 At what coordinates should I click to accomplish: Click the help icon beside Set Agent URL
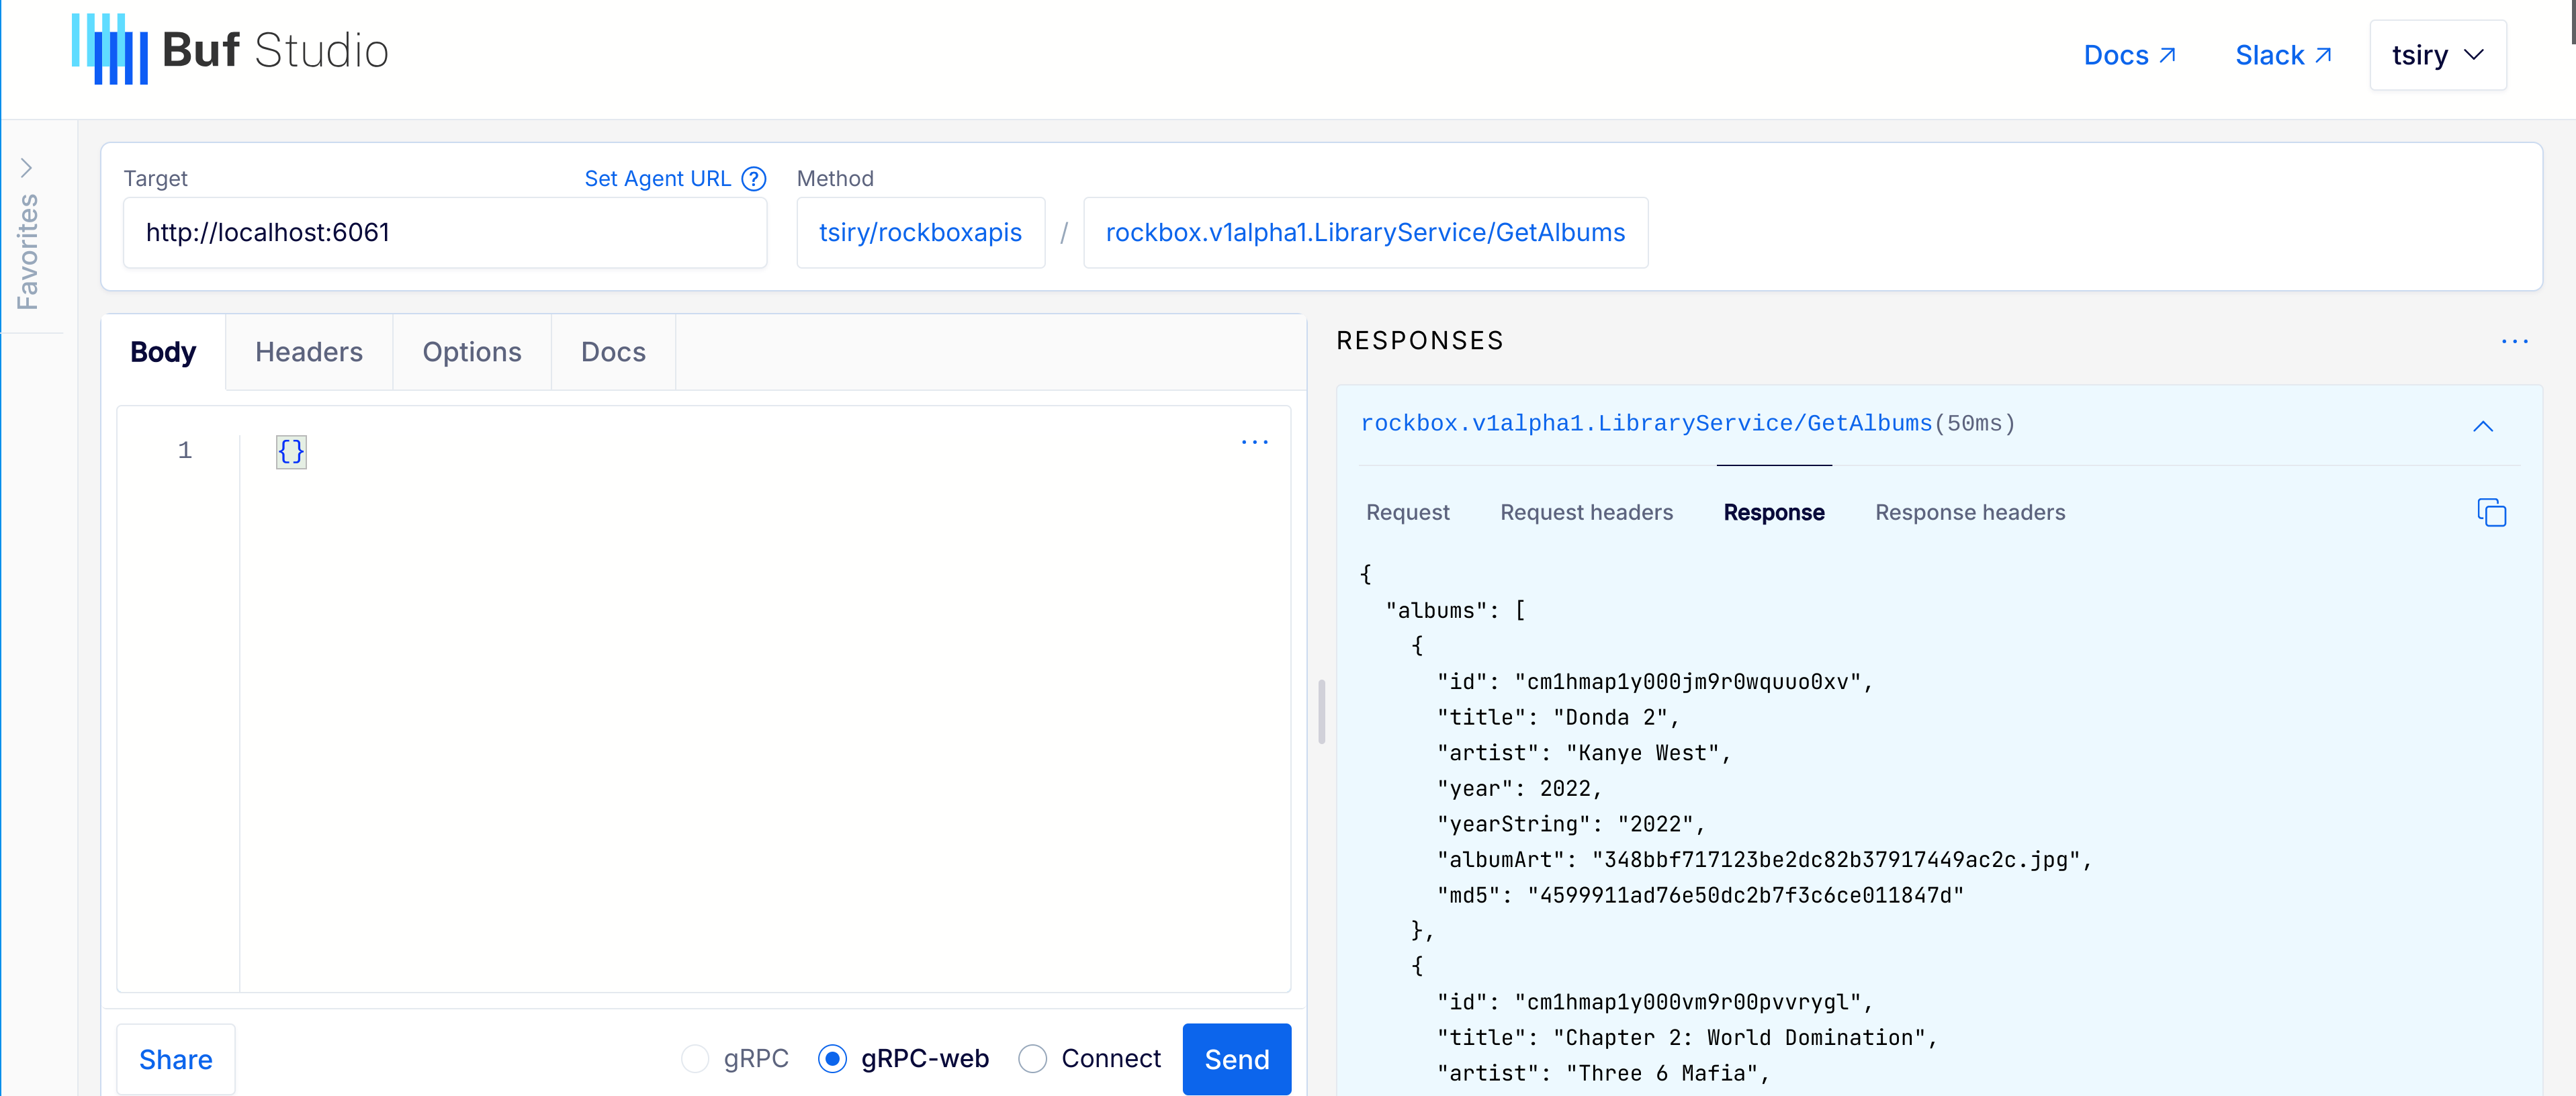pos(754,179)
